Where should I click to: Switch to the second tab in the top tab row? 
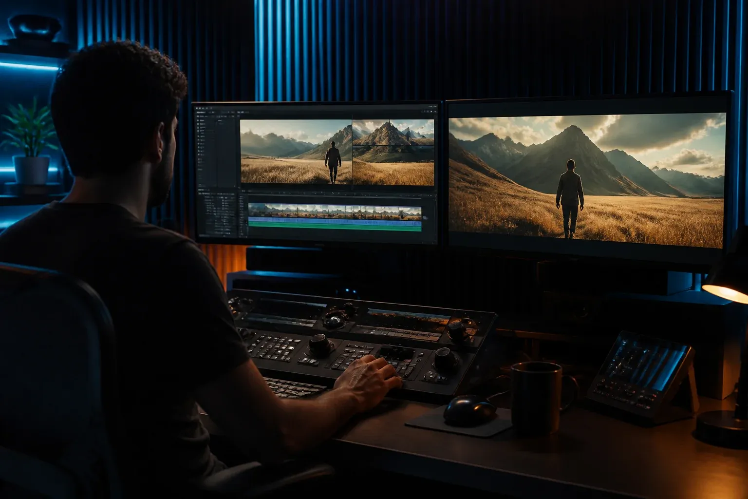pyautogui.click(x=213, y=112)
